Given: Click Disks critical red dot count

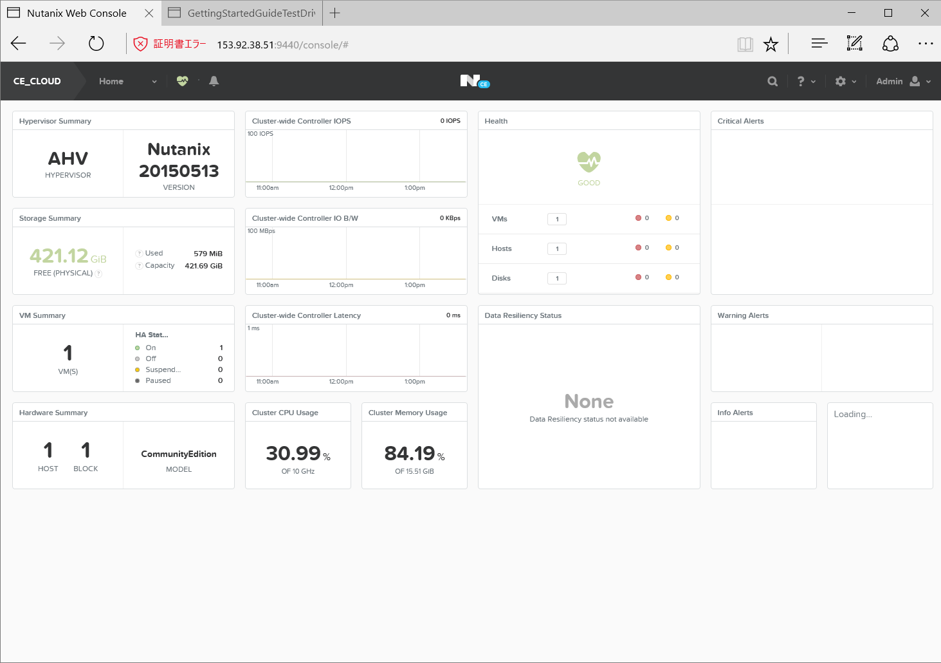Looking at the screenshot, I should coord(642,277).
